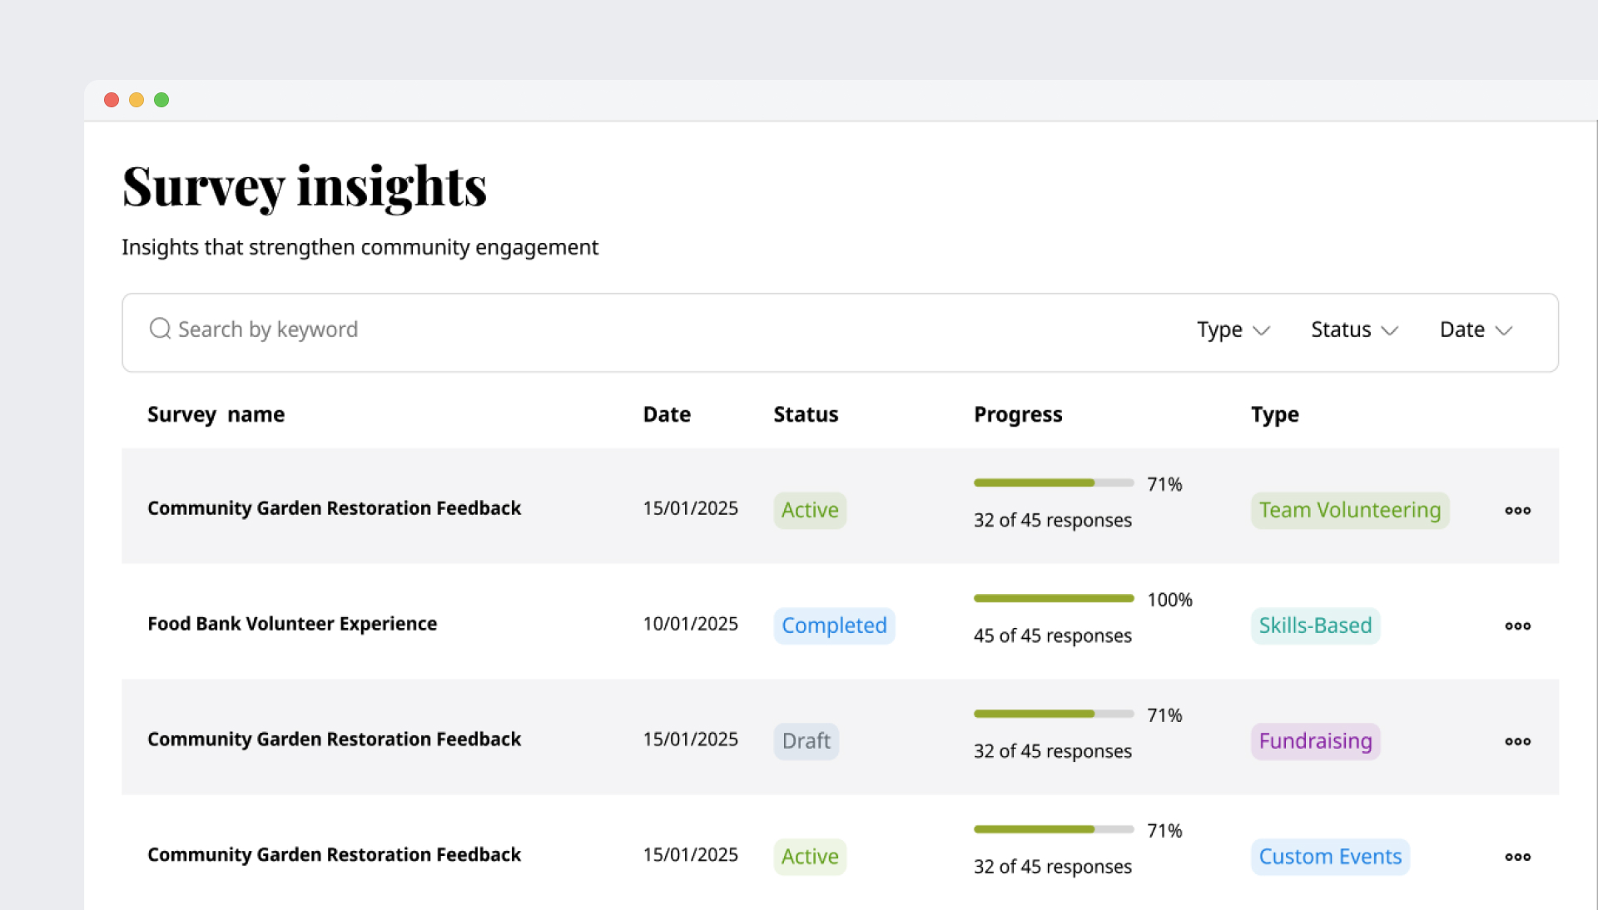This screenshot has width=1598, height=910.
Task: Click the search magnifier icon
Action: [x=160, y=329]
